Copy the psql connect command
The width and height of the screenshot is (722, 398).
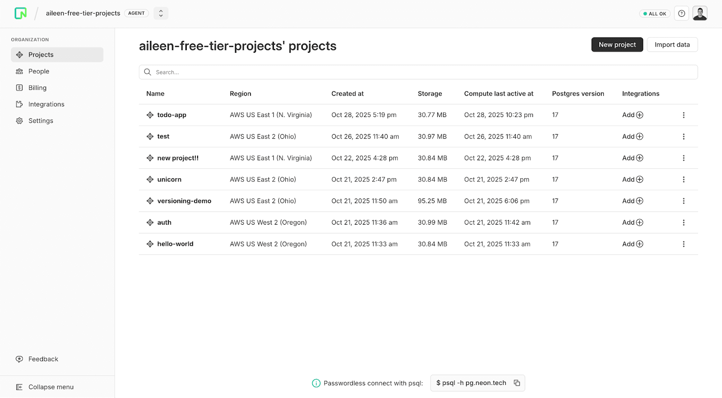coord(517,383)
